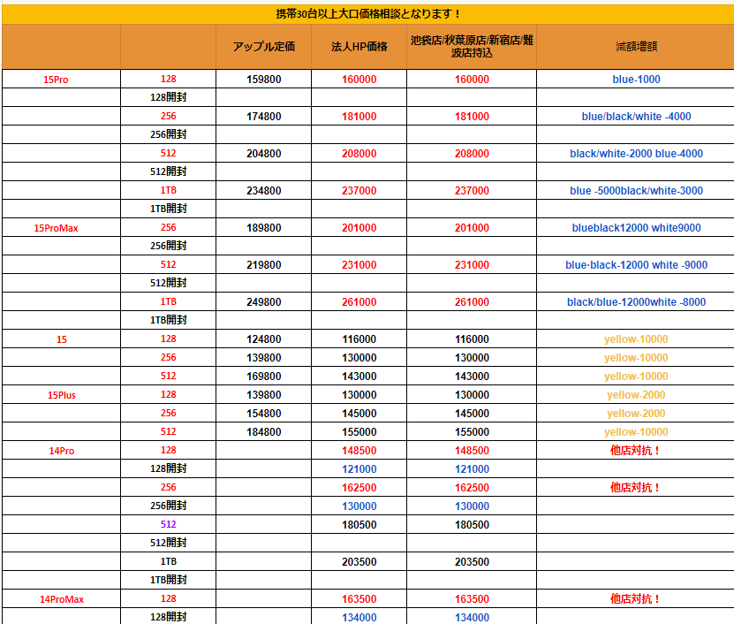Click 116000 in the 法人HP価格 column

[359, 339]
